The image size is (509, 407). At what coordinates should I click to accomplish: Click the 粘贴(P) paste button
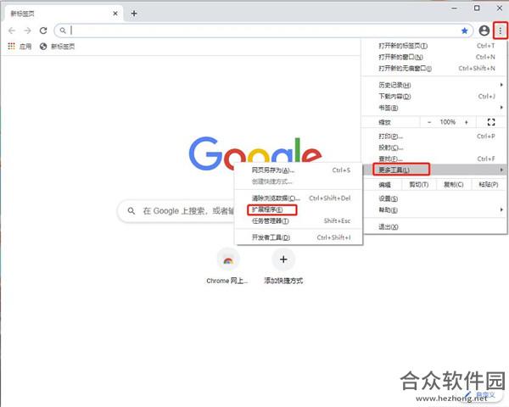click(x=489, y=185)
